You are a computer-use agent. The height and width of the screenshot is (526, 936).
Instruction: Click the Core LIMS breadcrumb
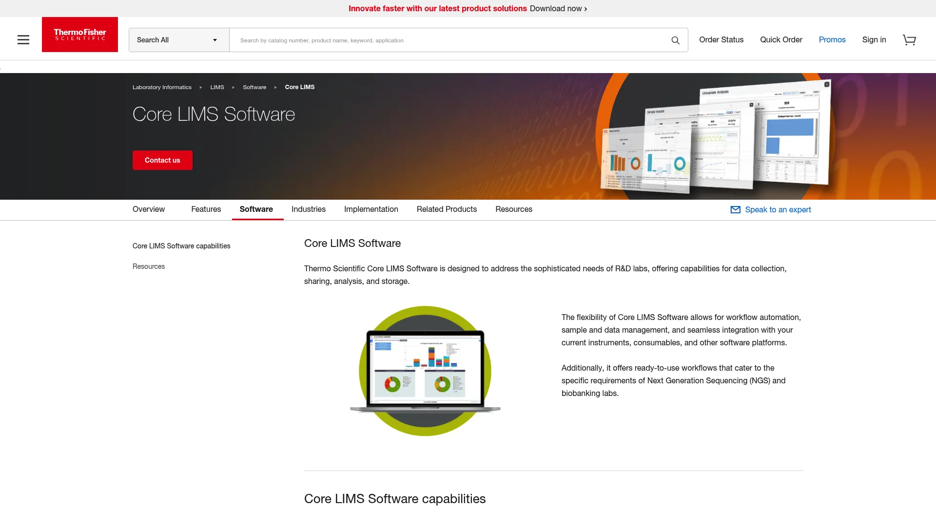point(300,87)
